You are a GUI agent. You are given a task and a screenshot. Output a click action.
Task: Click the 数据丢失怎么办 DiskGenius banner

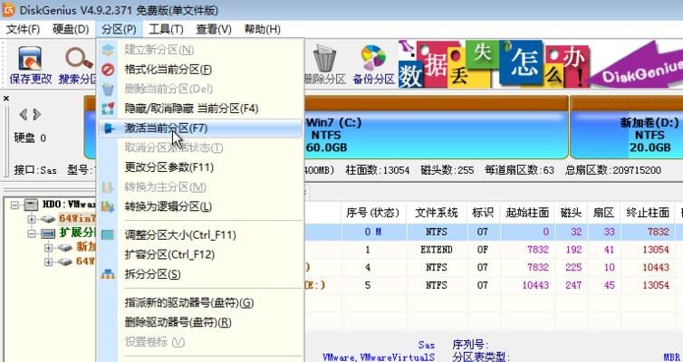[541, 63]
